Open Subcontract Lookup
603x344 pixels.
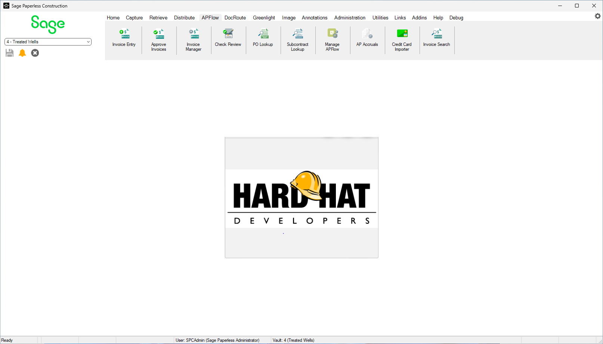298,40
